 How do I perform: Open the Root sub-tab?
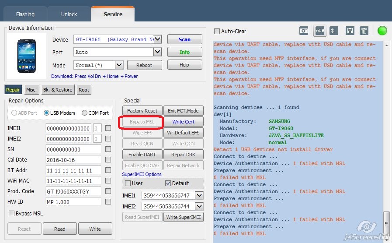[84, 90]
